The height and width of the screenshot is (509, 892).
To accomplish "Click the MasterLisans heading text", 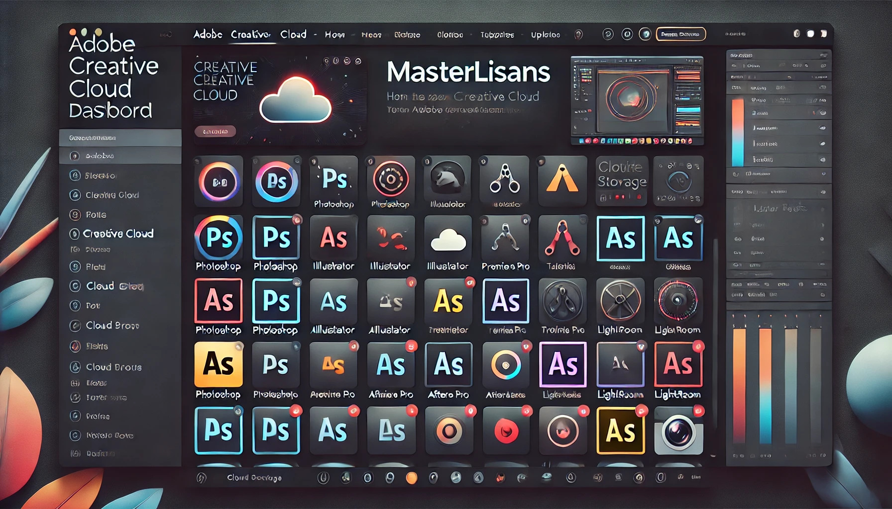I will [468, 72].
